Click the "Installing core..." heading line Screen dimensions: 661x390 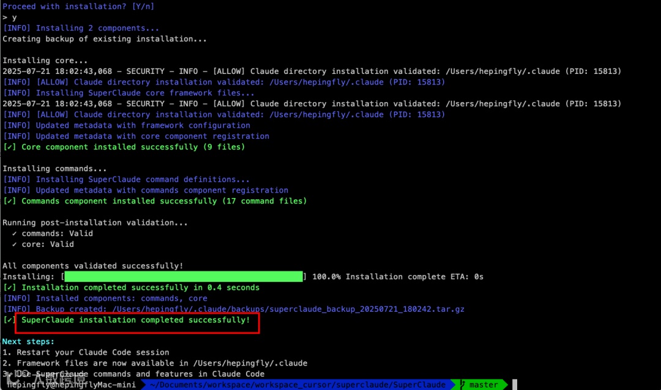point(45,61)
